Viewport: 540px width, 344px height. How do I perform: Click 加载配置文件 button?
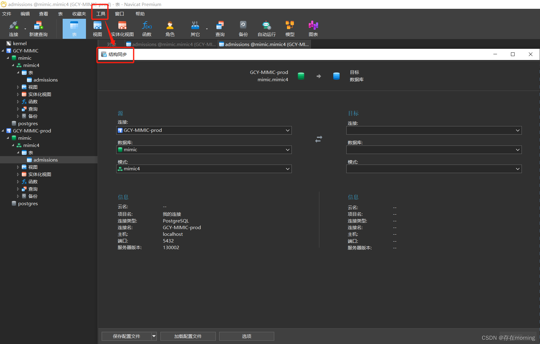pyautogui.click(x=188, y=336)
